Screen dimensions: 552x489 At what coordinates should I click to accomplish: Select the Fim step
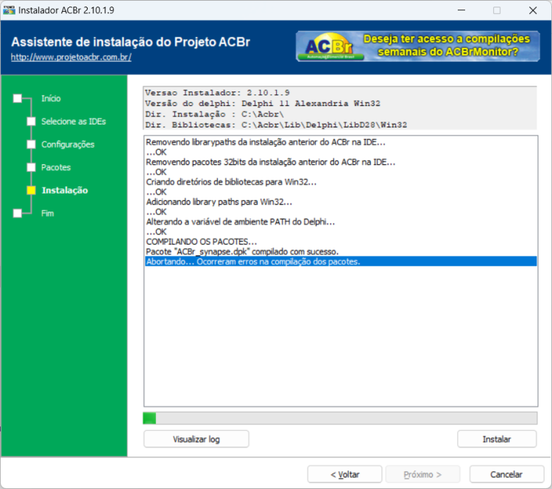click(48, 213)
